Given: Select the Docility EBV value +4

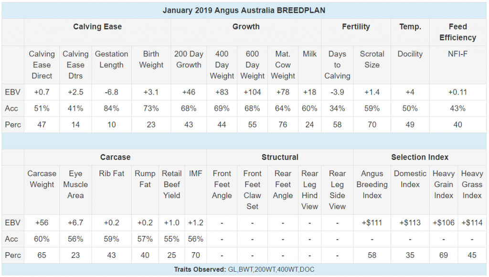Looking at the screenshot, I should [x=410, y=92].
